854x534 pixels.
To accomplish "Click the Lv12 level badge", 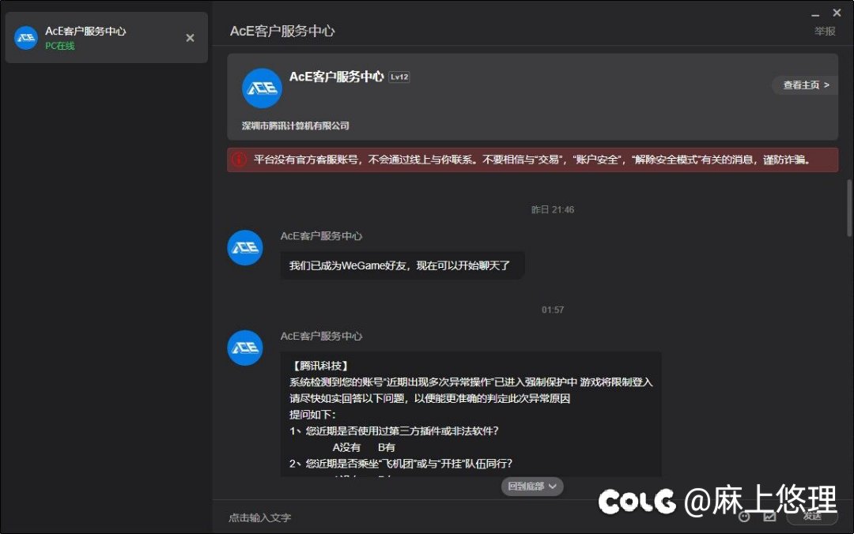I will tap(399, 77).
